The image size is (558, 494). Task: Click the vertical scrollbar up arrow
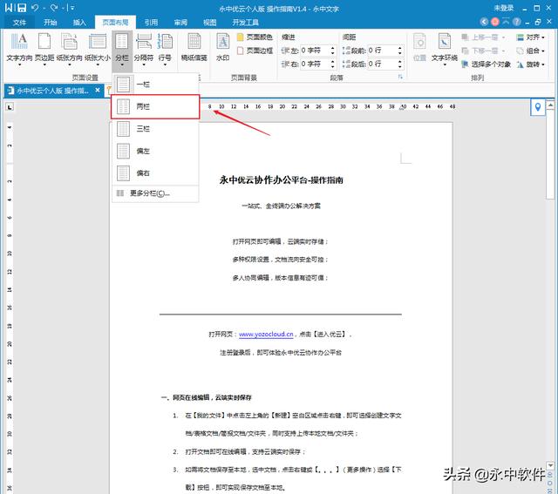(x=550, y=105)
